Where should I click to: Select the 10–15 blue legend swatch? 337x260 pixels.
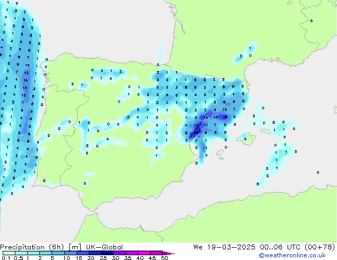coord(70,253)
